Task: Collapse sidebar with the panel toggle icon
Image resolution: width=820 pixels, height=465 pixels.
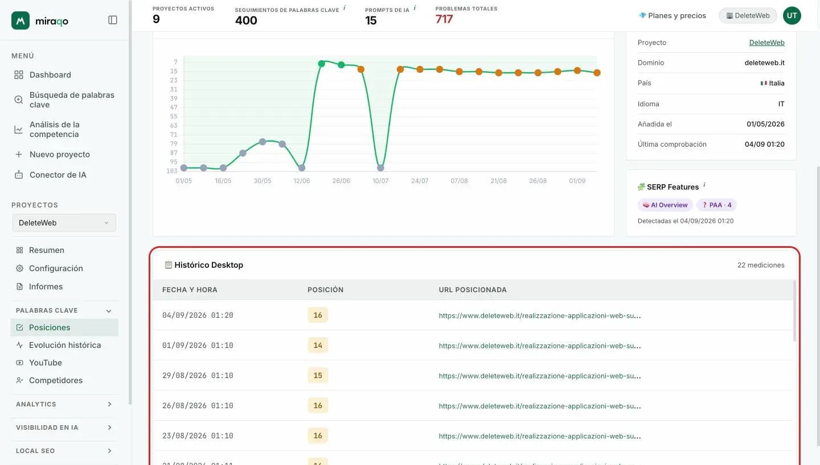Action: (x=113, y=20)
